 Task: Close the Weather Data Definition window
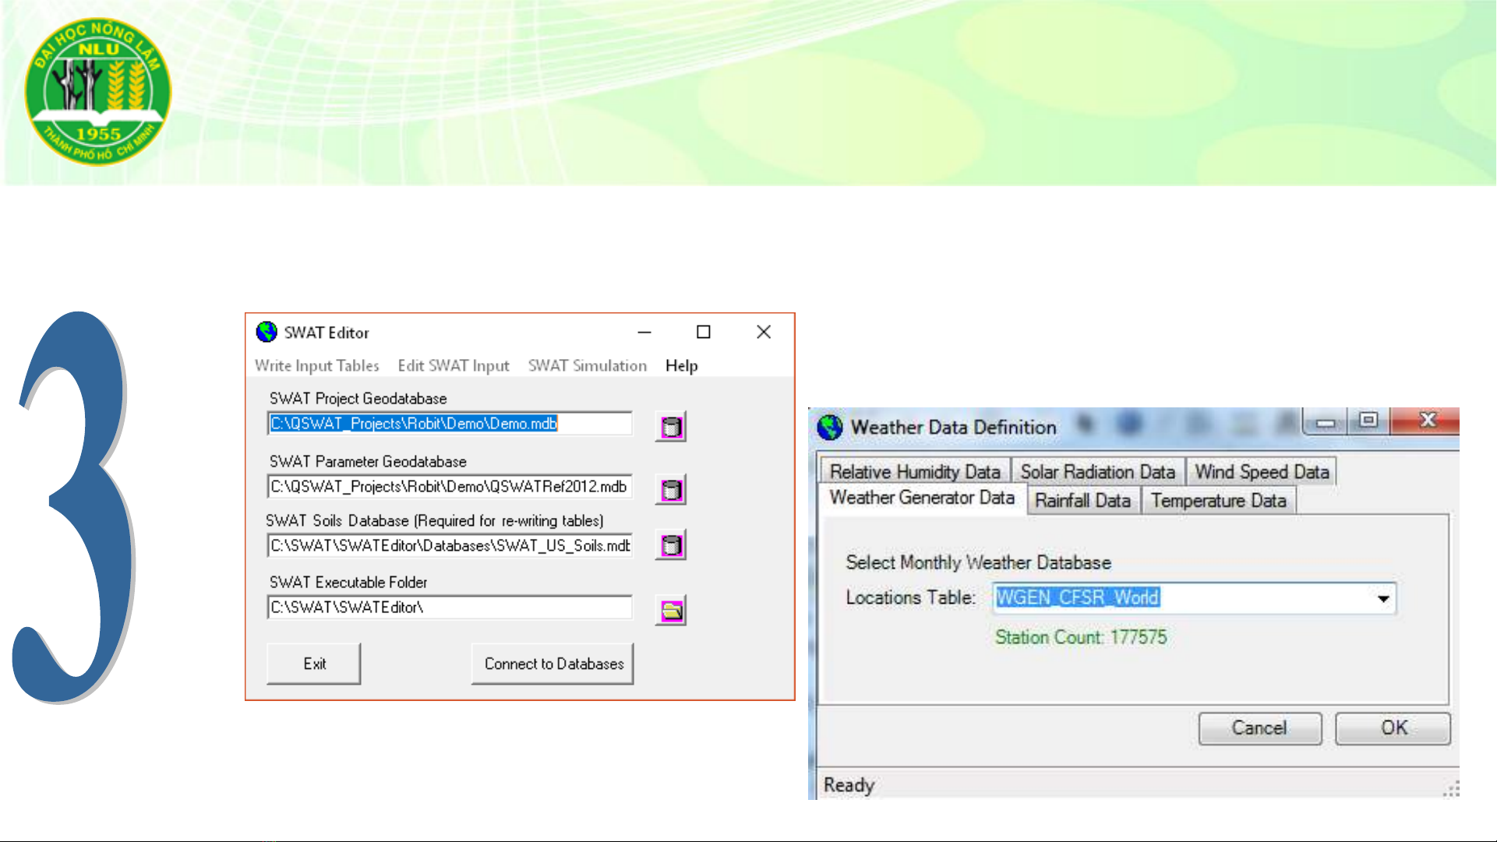pos(1427,420)
